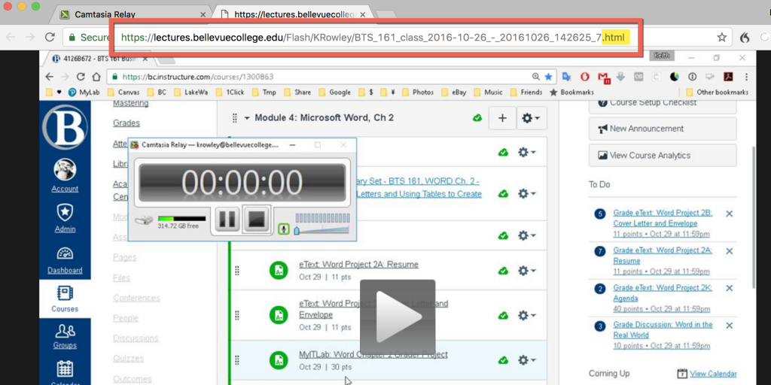Viewport: 771px width, 385px height.
Task: Click the Camtasia Relay disk space bar
Action: pyautogui.click(x=181, y=218)
